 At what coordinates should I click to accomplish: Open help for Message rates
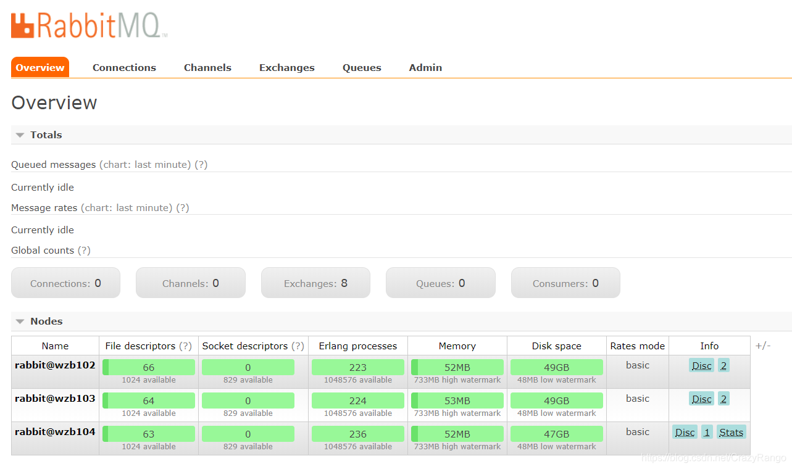183,208
